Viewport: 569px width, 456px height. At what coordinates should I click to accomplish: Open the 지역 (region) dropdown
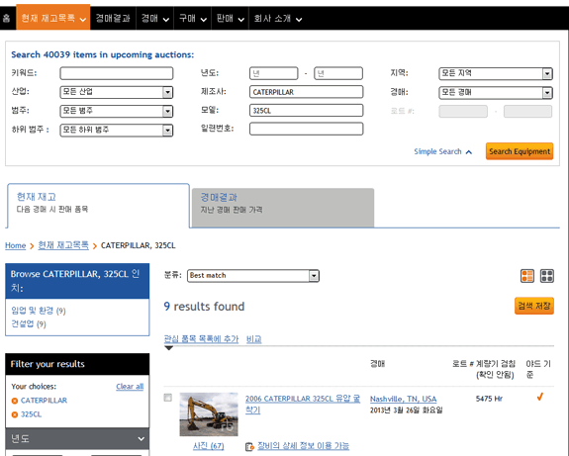(x=496, y=73)
